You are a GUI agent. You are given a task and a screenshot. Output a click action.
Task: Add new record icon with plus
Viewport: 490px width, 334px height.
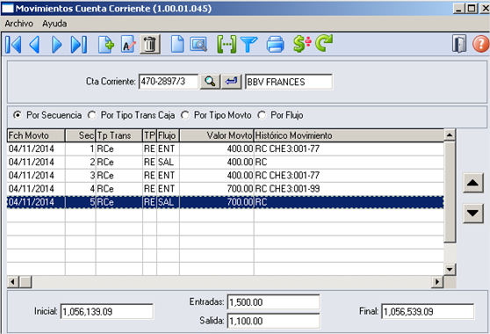(106, 45)
